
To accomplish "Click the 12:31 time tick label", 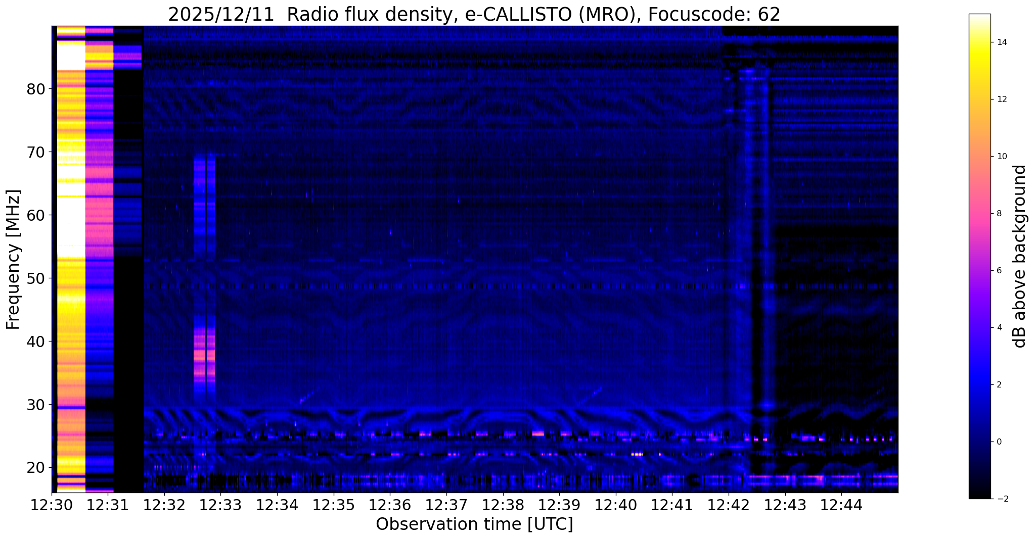I will [108, 505].
